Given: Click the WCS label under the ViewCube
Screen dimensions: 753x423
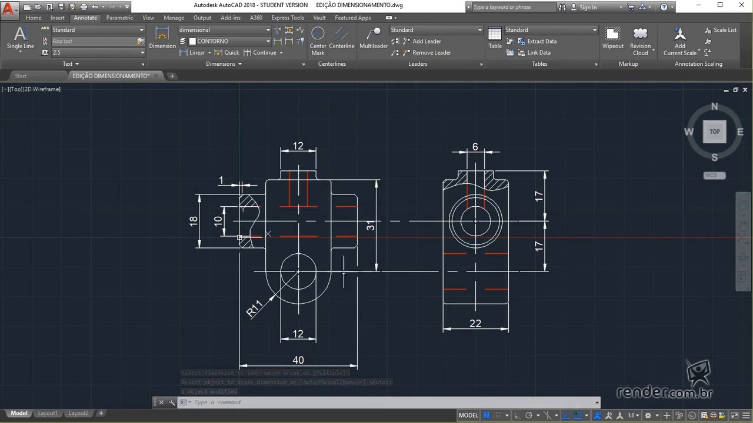Looking at the screenshot, I should [714, 175].
